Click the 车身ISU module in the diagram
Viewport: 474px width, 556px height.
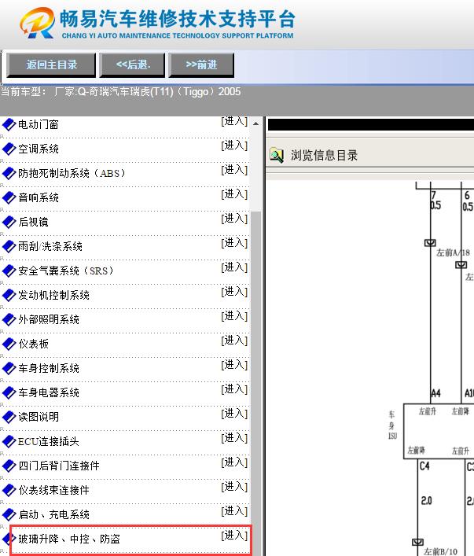pos(439,431)
